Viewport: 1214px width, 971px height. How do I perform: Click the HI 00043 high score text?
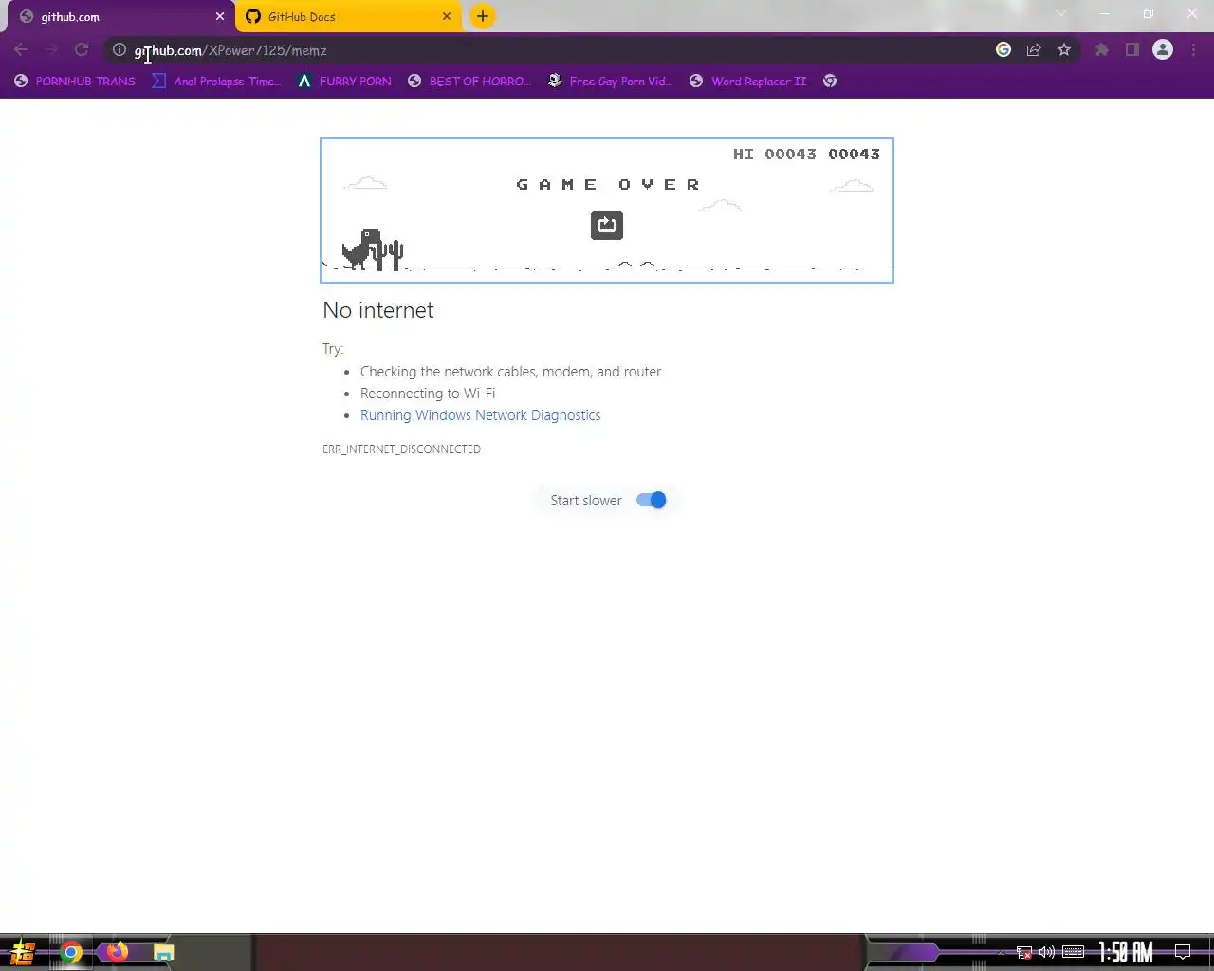point(774,155)
